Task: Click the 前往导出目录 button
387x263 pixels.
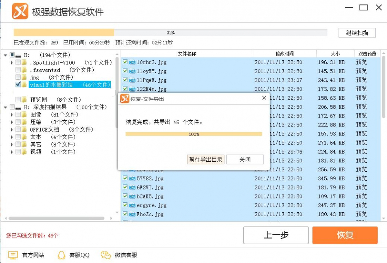Action: coord(205,159)
